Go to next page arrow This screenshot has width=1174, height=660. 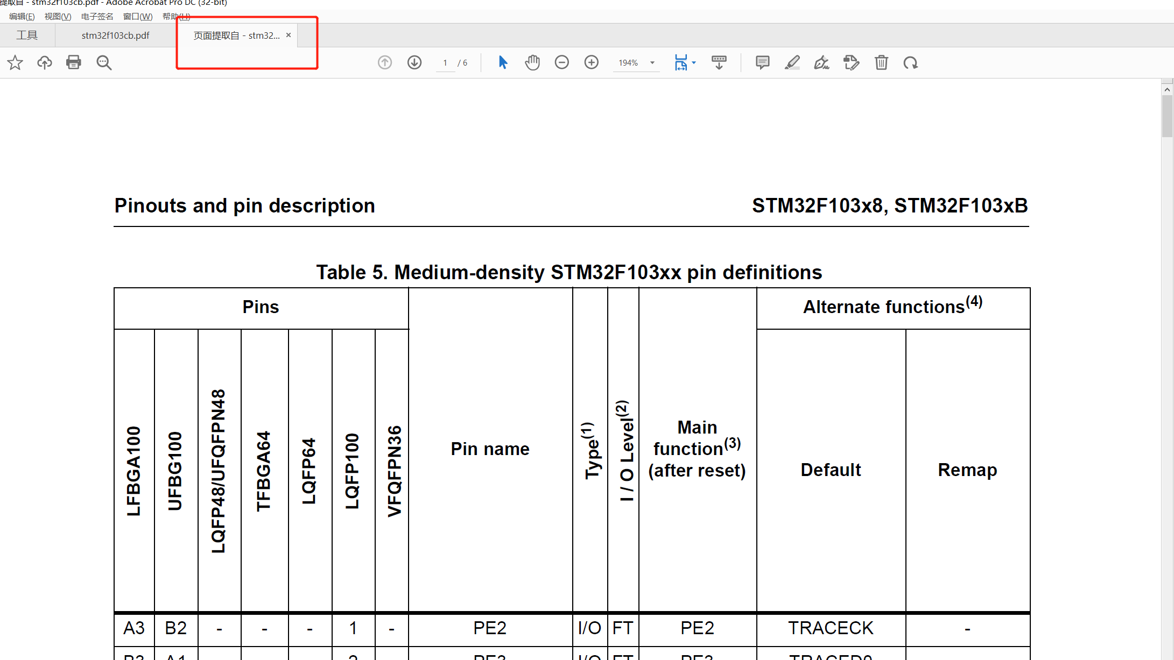(414, 63)
